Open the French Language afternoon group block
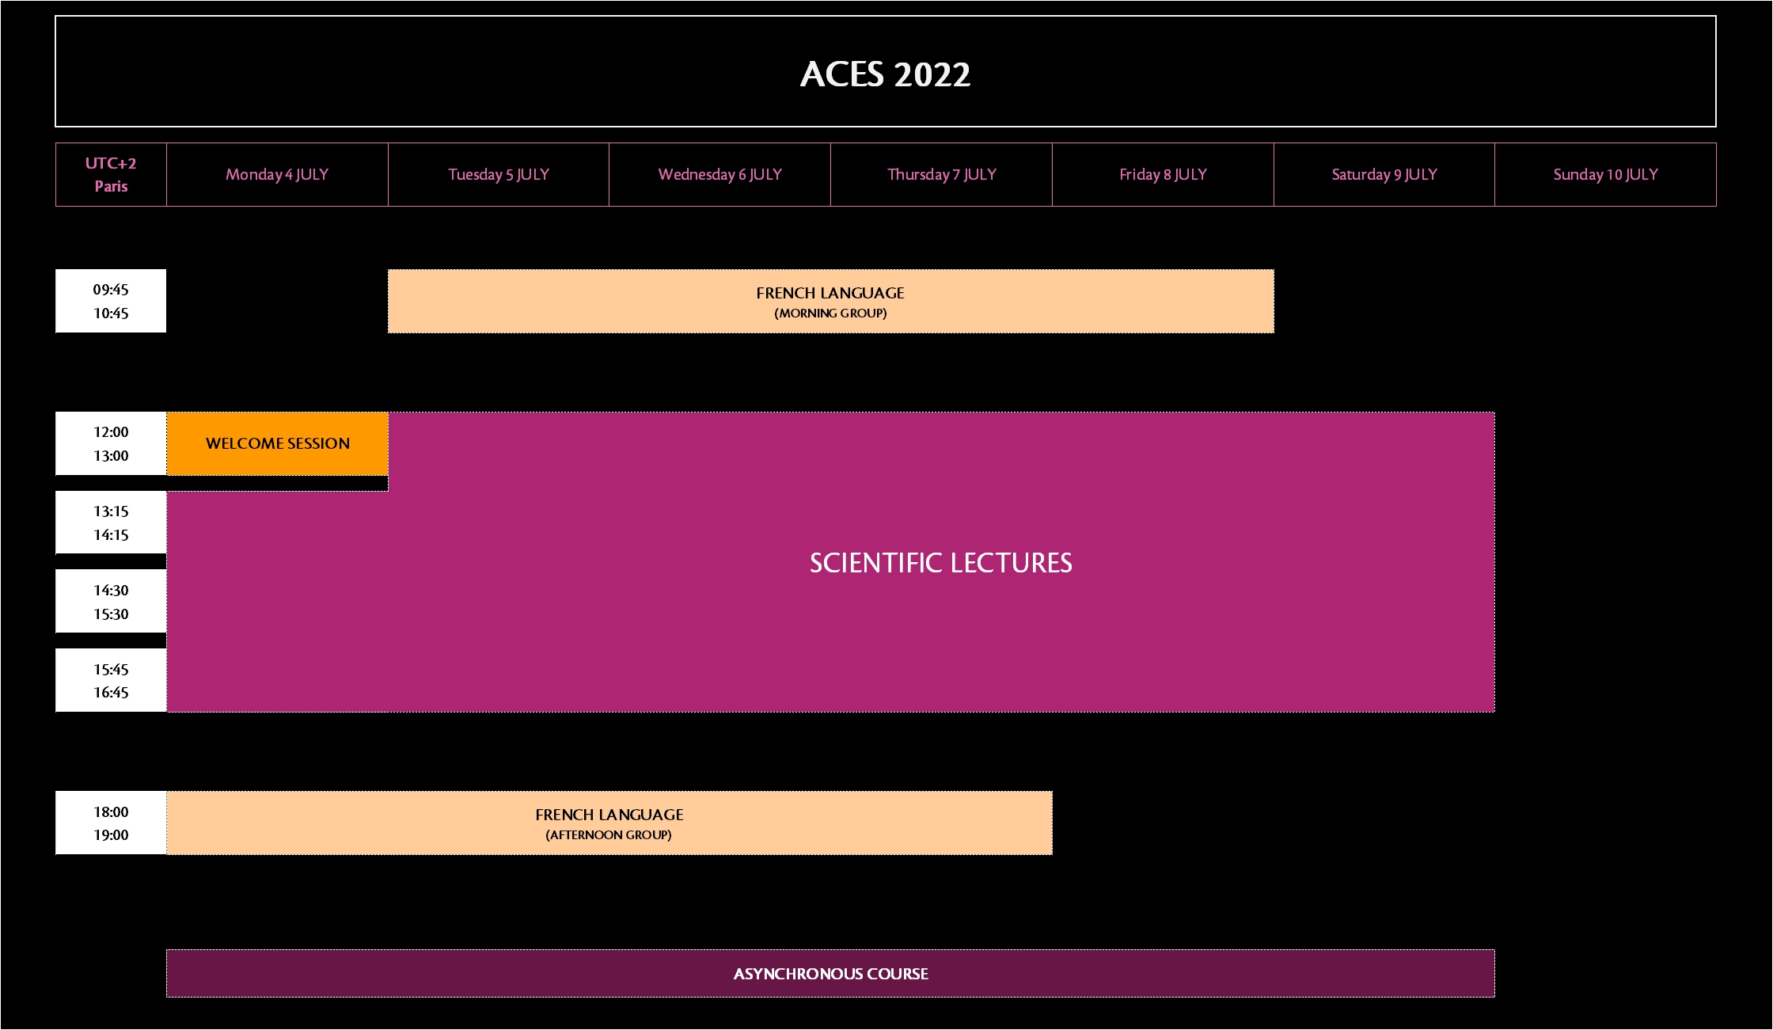 pos(609,823)
